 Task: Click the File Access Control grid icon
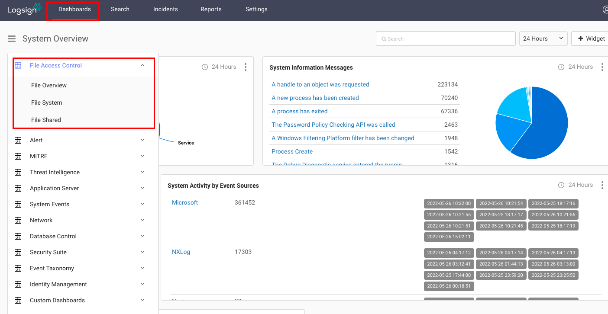coord(18,65)
